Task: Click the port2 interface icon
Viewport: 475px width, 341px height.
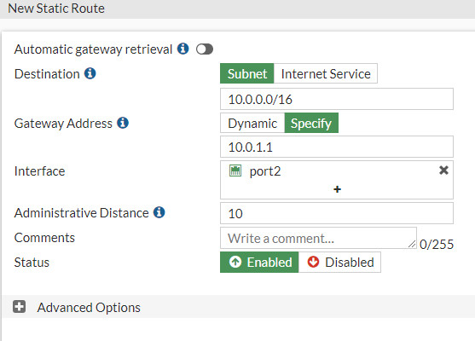Action: [235, 170]
